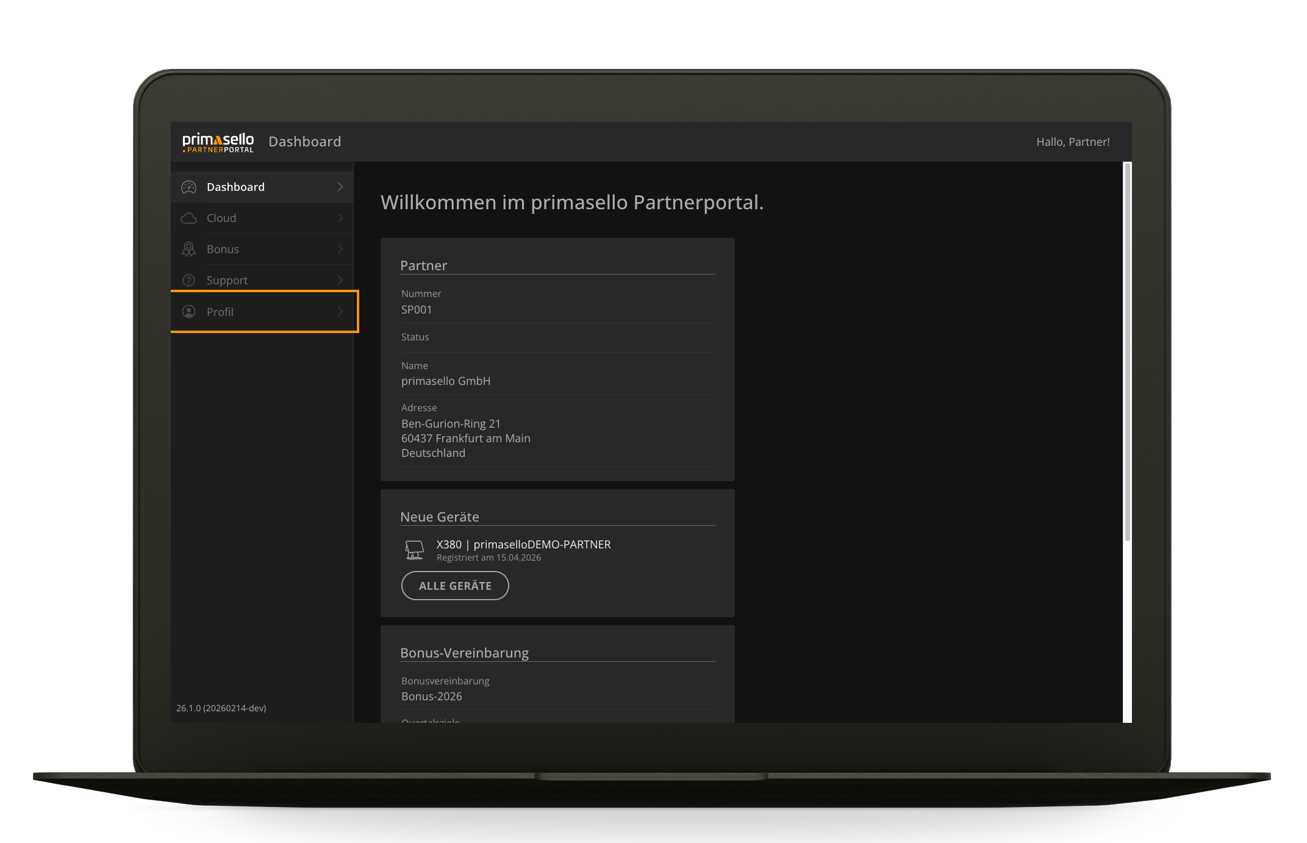Click the cash register icon beside X380
The height and width of the screenshot is (843, 1307).
(414, 549)
